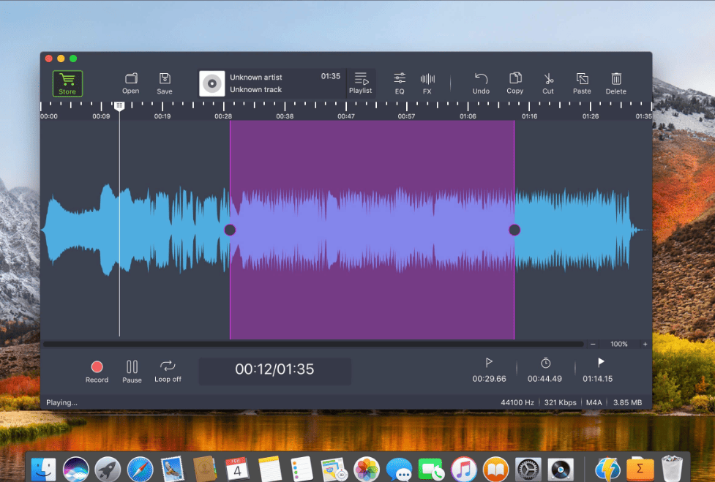Zoom out with the minus button
The height and width of the screenshot is (482, 715).
coord(593,344)
